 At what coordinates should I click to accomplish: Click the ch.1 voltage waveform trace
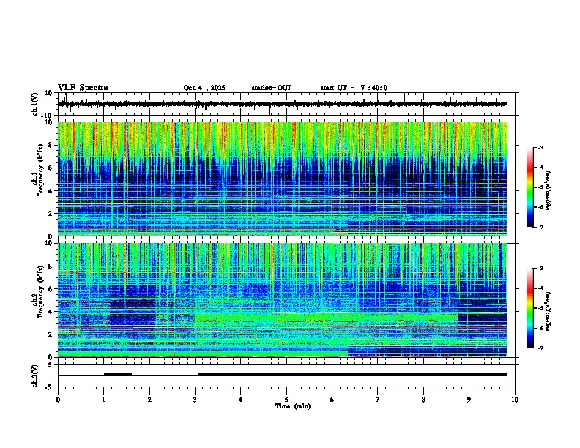pos(283,104)
